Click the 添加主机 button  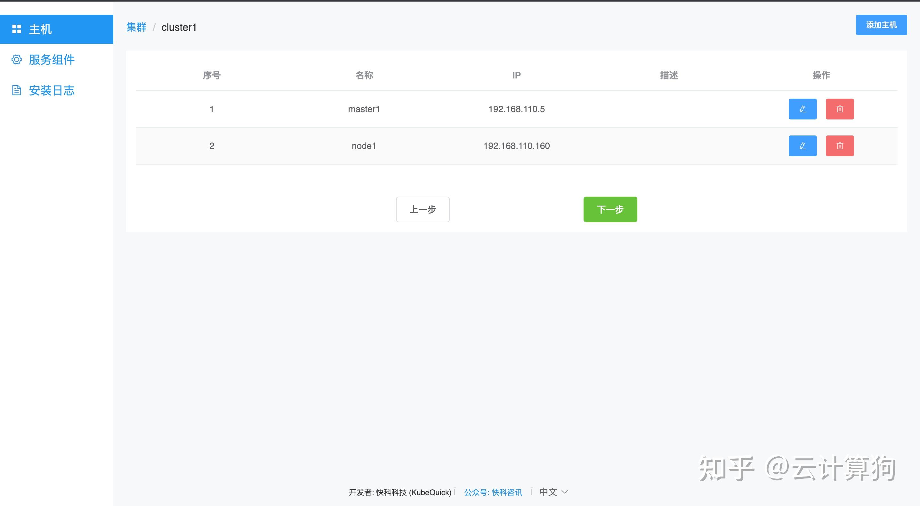tap(881, 25)
